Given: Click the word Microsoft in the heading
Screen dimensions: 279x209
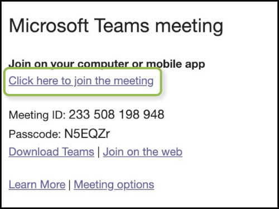Looking at the screenshot, I should pos(49,26).
